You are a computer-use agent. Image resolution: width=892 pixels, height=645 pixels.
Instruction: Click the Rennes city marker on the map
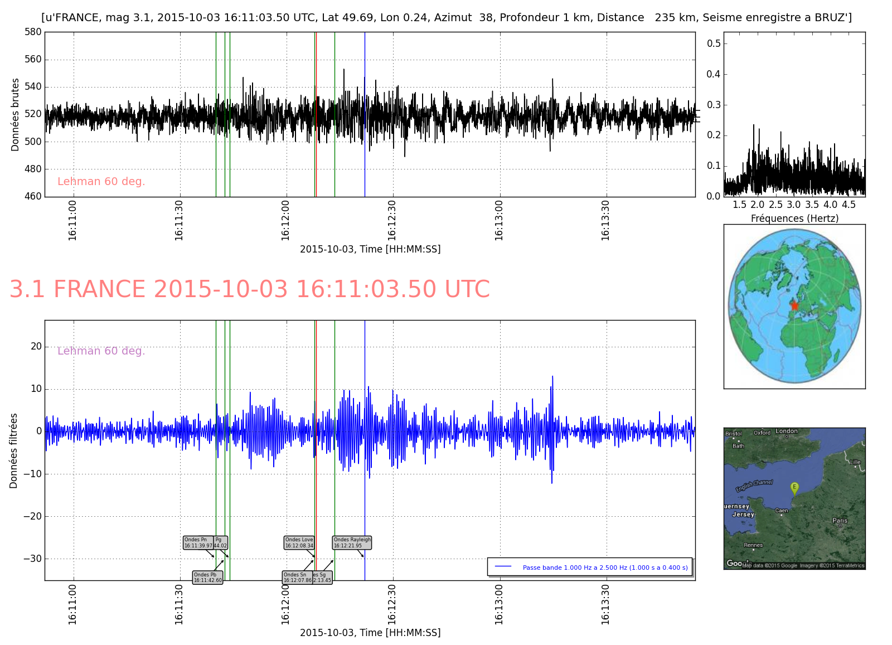tap(753, 550)
